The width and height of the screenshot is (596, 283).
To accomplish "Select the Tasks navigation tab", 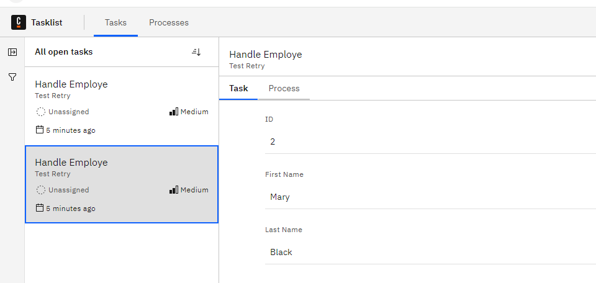I will 115,23.
